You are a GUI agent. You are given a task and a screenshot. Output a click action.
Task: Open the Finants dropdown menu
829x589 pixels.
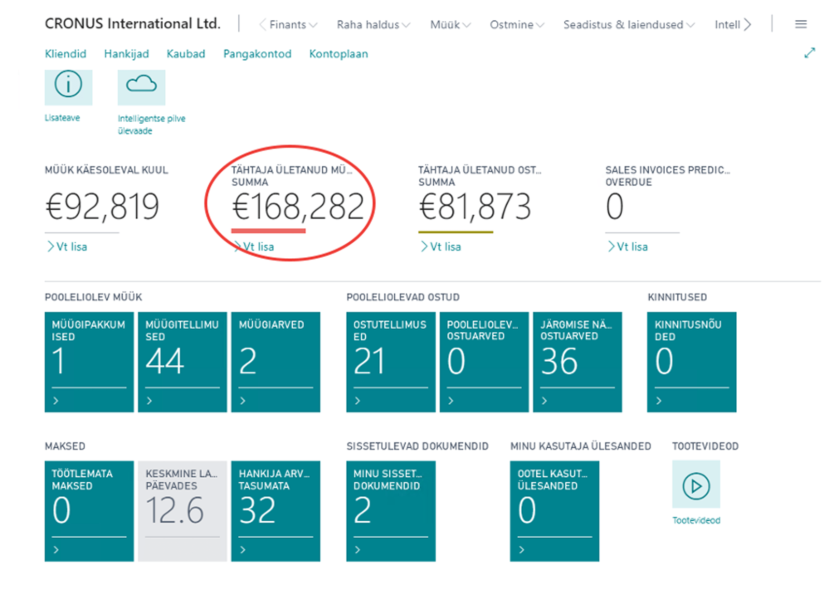pos(293,25)
